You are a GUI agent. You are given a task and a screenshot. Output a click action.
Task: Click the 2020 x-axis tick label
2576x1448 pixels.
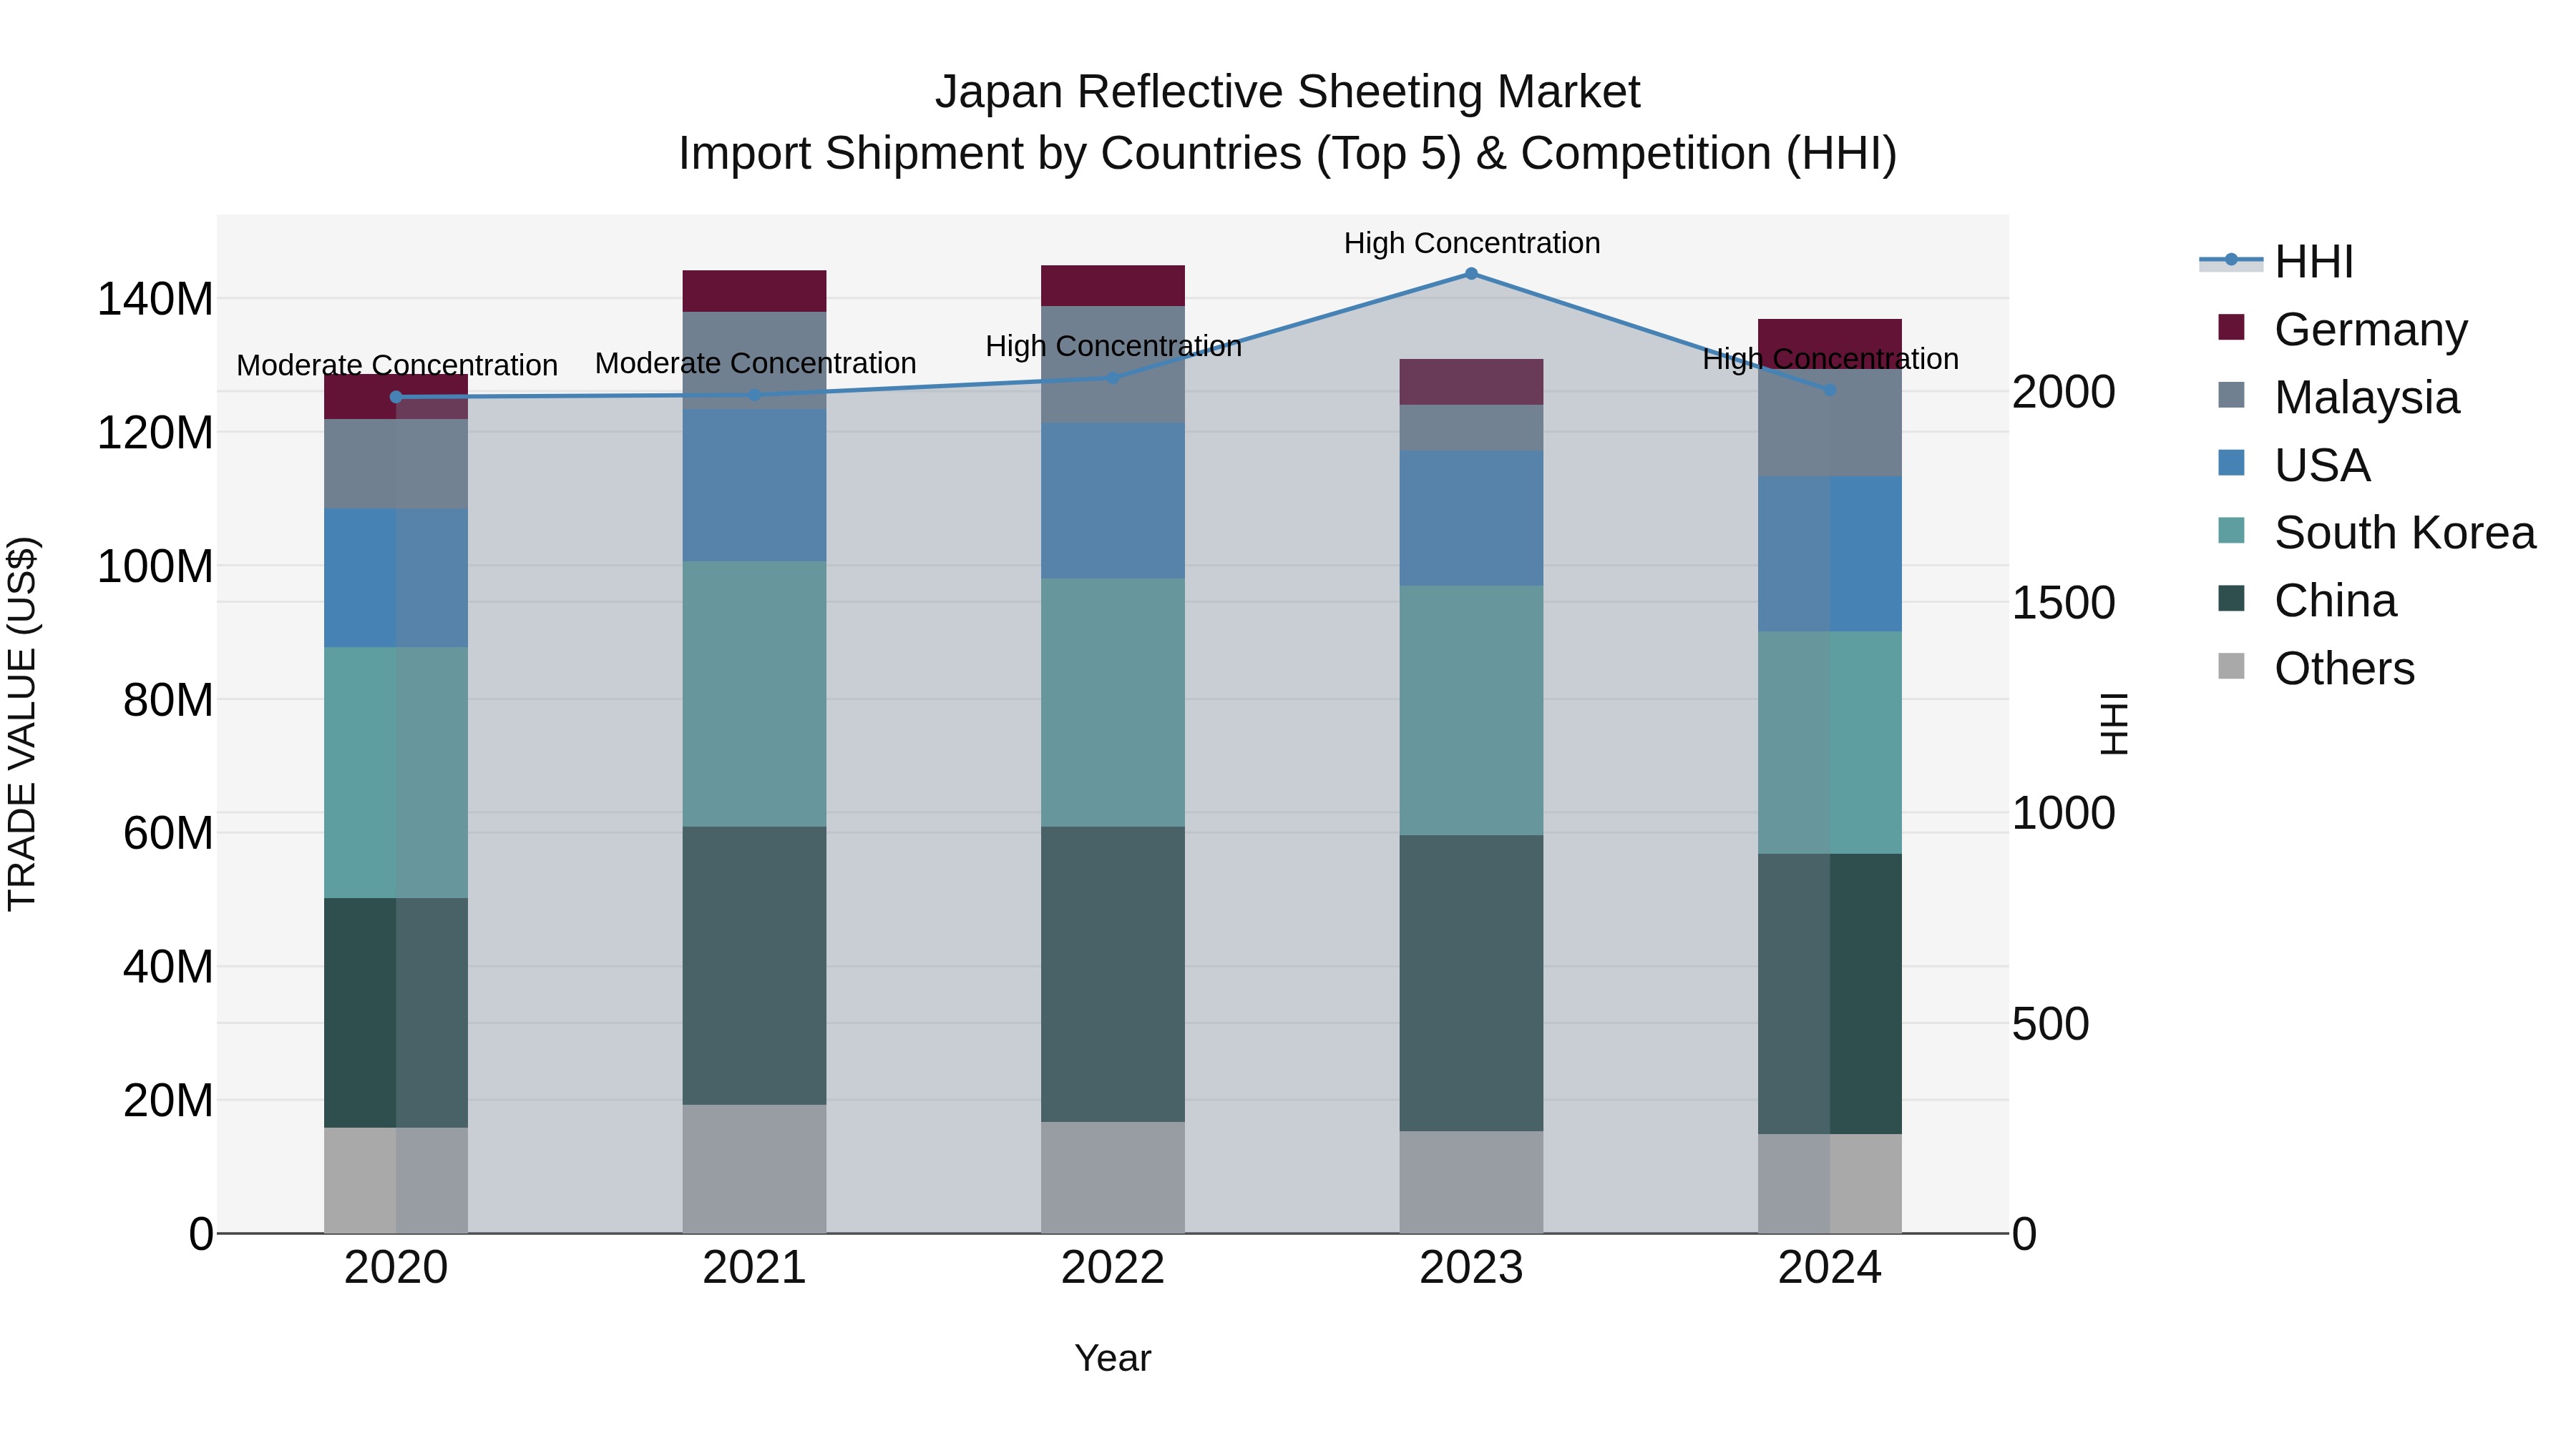click(x=396, y=1268)
